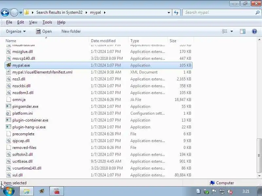Click the XML Document type cell

point(144,72)
